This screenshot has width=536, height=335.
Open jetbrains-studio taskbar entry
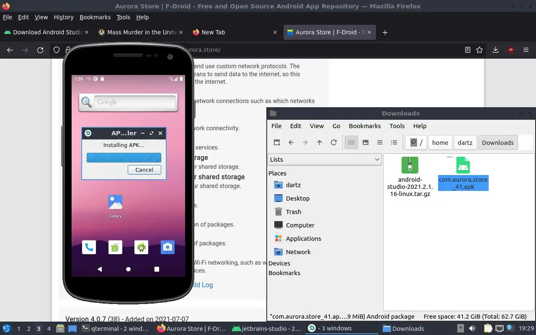pos(267,329)
